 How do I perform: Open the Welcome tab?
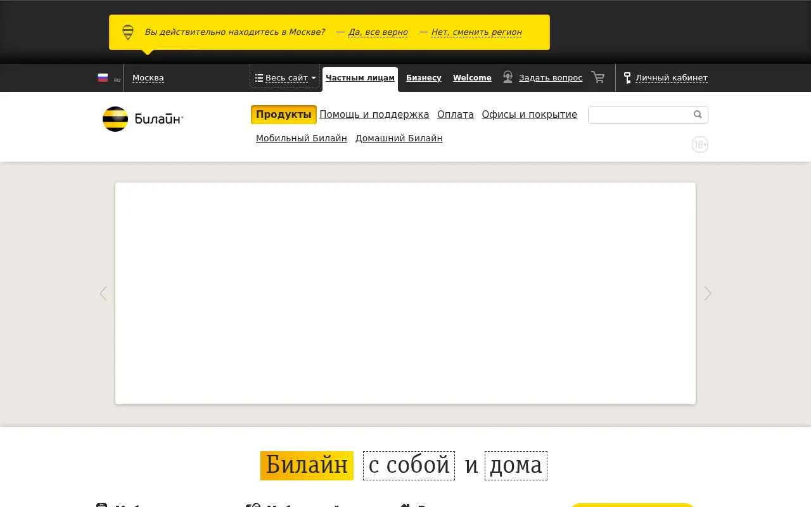pos(472,78)
